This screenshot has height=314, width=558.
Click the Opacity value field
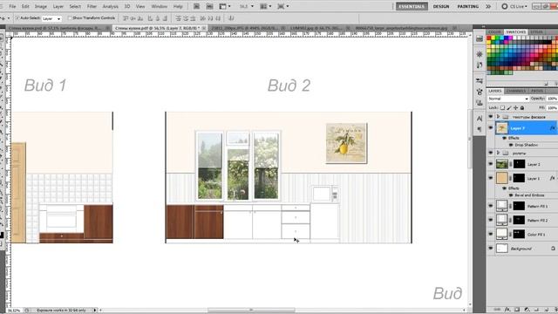[552, 99]
